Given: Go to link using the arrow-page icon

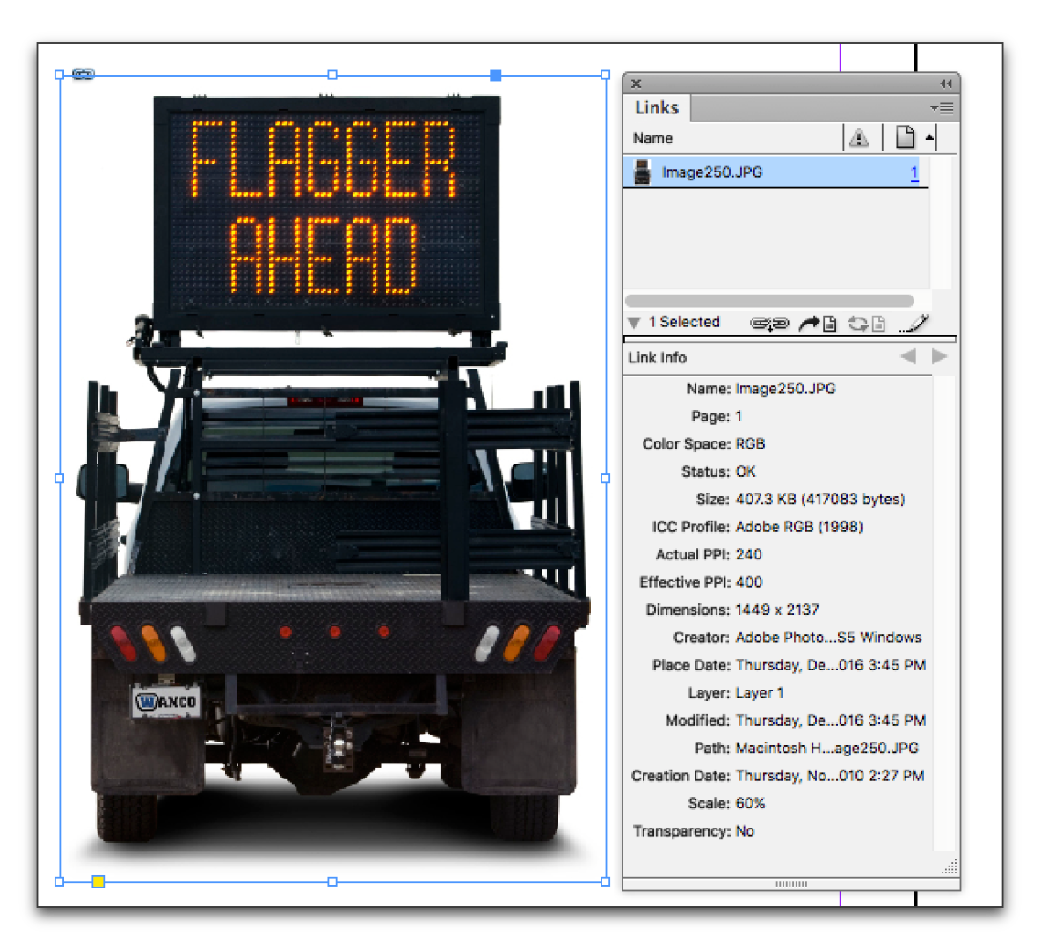Looking at the screenshot, I should pos(818,324).
